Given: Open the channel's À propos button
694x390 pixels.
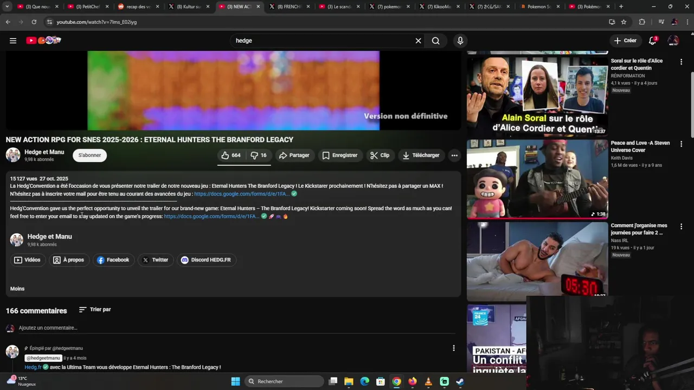Looking at the screenshot, I should pyautogui.click(x=68, y=260).
